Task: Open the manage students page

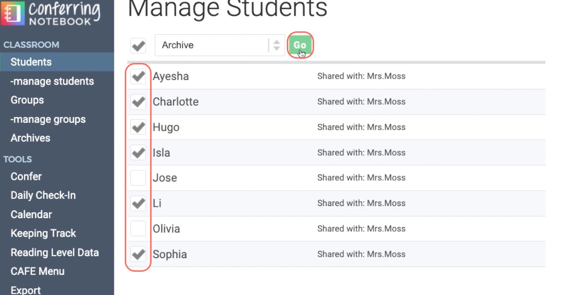Action: 51,81
